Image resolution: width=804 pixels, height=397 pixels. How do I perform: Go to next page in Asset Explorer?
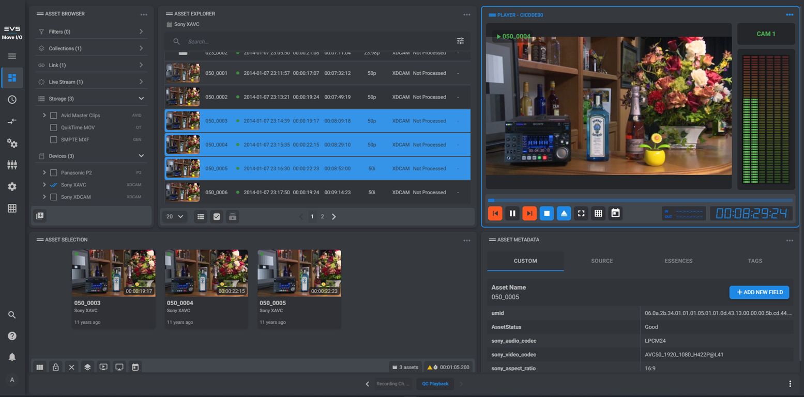pos(333,217)
